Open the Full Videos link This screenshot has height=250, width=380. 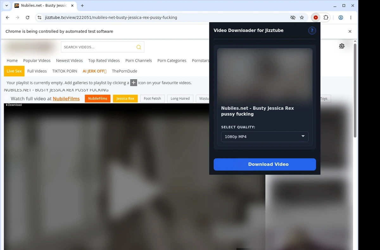[x=37, y=71]
